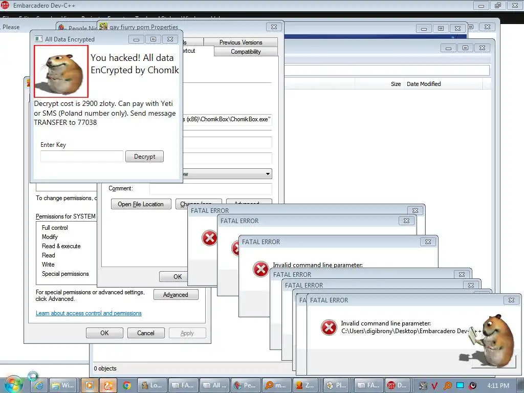
Task: Switch to the Pe... taskbar window
Action: [x=245, y=385]
